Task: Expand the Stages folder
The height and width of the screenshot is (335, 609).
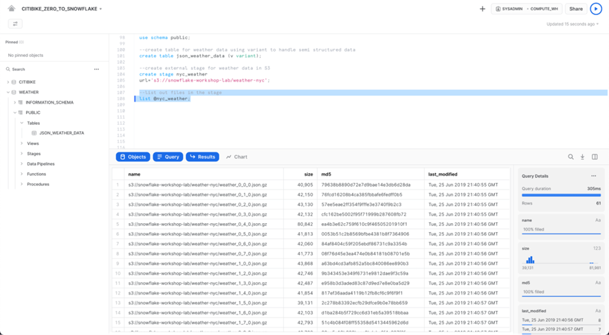Action: [22, 154]
